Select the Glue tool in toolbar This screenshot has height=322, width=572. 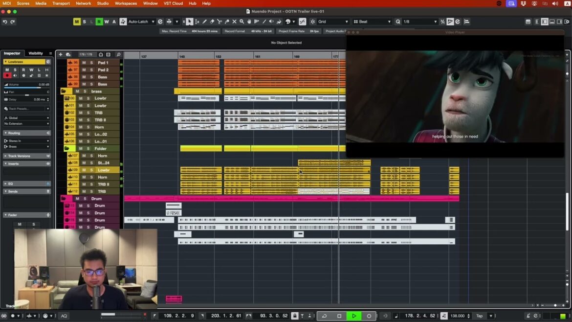[227, 22]
